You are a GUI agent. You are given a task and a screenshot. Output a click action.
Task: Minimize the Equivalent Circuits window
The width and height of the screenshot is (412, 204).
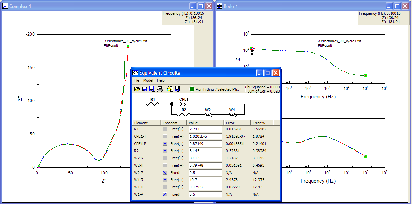click(259, 72)
